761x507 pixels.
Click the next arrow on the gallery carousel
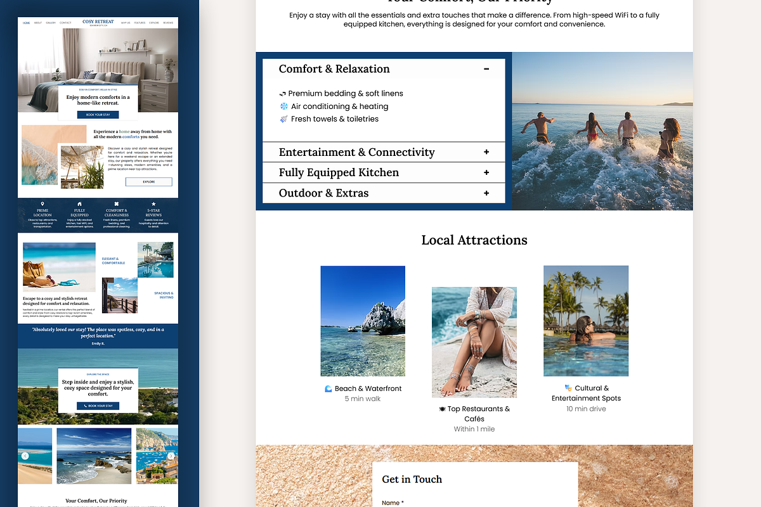click(171, 456)
